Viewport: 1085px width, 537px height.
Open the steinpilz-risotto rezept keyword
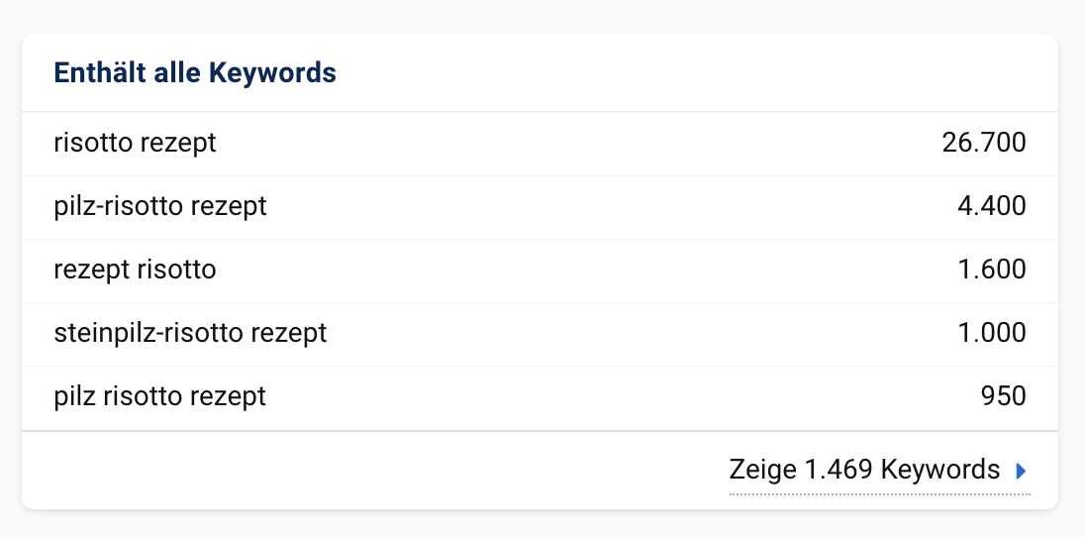click(190, 333)
